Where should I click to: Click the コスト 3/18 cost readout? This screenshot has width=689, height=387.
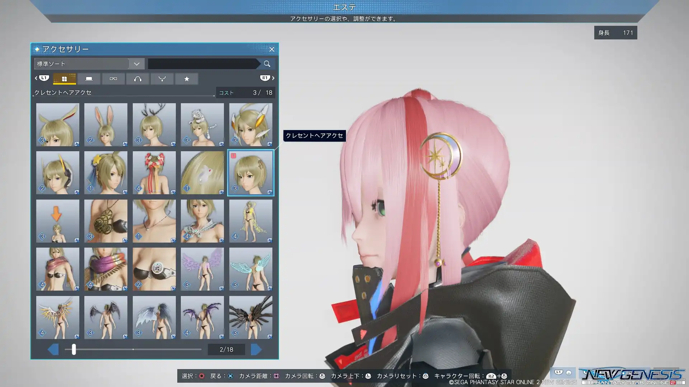point(246,92)
